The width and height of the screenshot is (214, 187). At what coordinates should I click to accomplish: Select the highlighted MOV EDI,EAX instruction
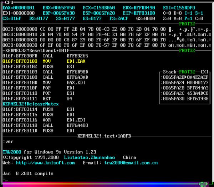click(x=44, y=61)
